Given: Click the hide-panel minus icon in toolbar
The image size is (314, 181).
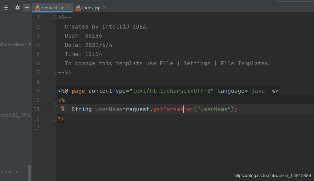Looking at the screenshot, I should pyautogui.click(x=27, y=8).
